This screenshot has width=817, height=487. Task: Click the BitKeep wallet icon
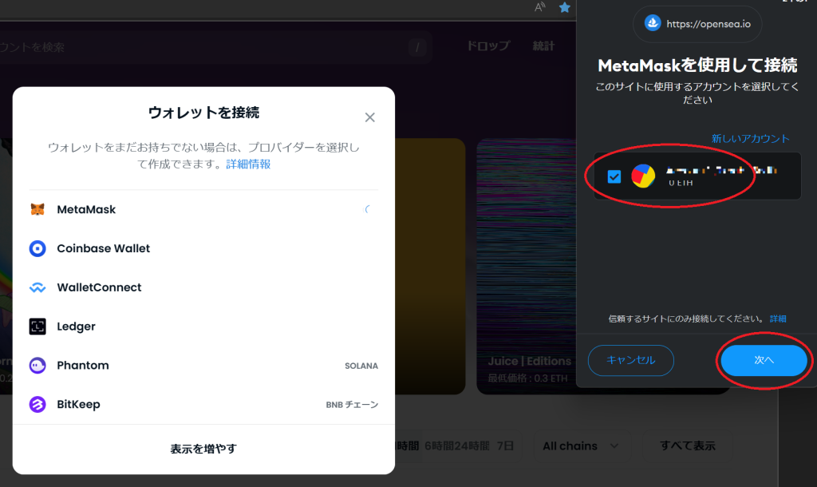37,405
